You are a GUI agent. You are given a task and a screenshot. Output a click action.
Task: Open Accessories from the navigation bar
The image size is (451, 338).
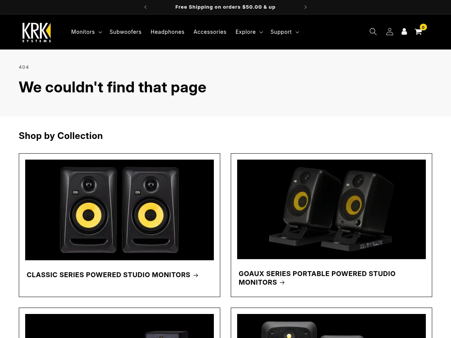(x=210, y=32)
